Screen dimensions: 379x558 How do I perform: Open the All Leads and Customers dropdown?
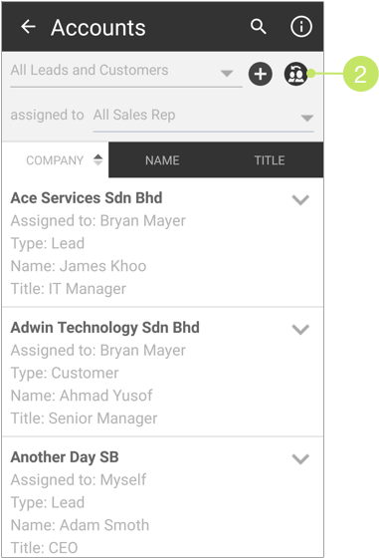[126, 74]
